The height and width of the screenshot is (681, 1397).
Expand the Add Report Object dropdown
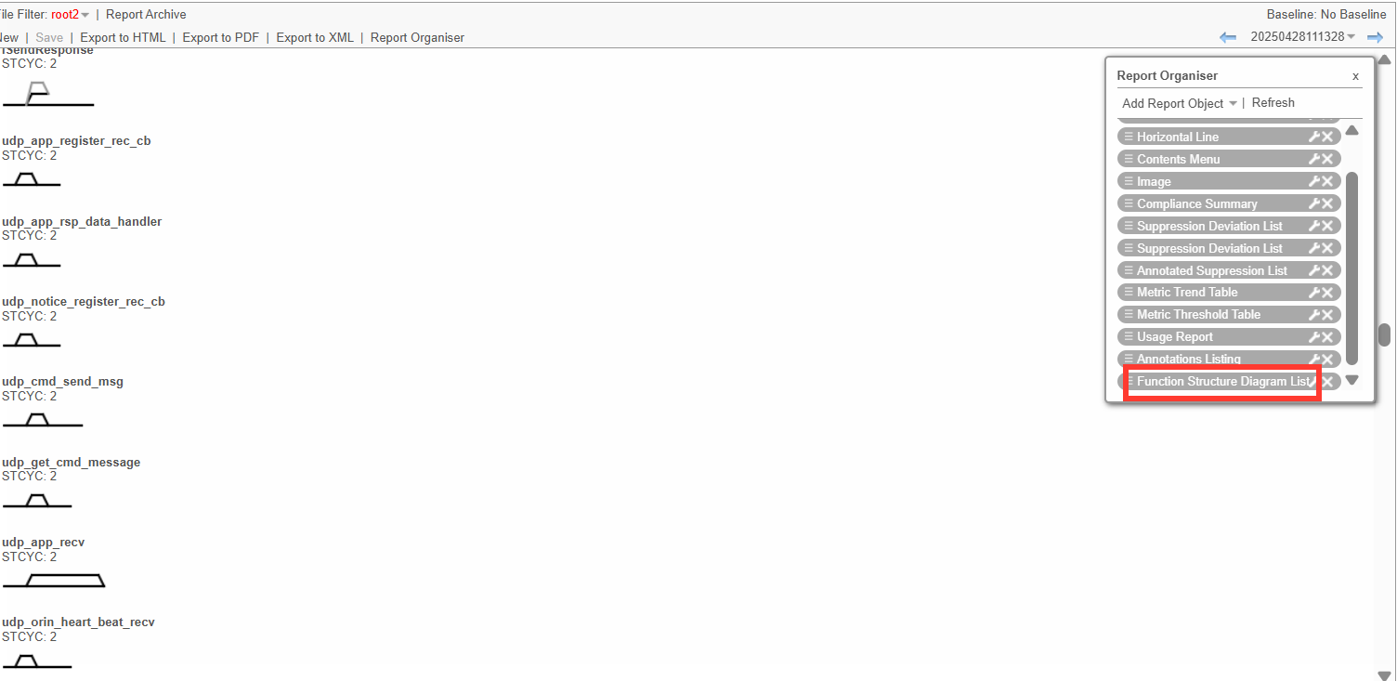tap(1180, 103)
